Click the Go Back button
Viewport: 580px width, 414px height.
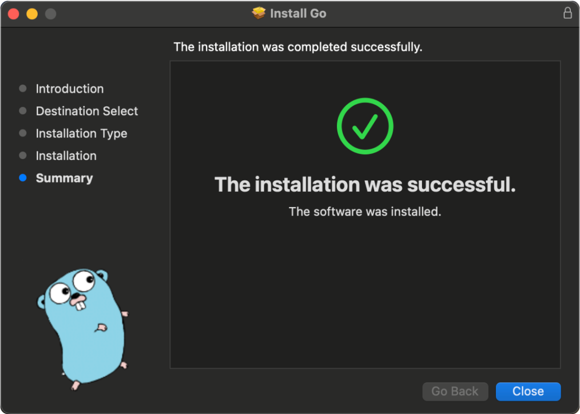pyautogui.click(x=455, y=391)
